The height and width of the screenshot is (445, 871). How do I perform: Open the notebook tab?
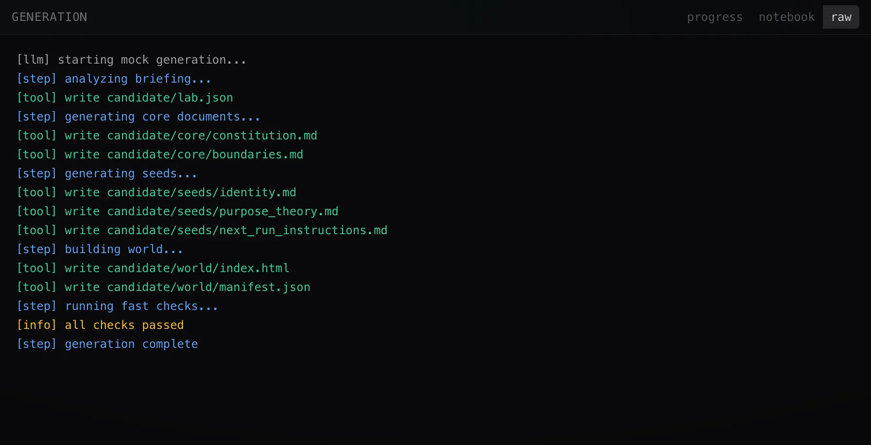tap(786, 17)
